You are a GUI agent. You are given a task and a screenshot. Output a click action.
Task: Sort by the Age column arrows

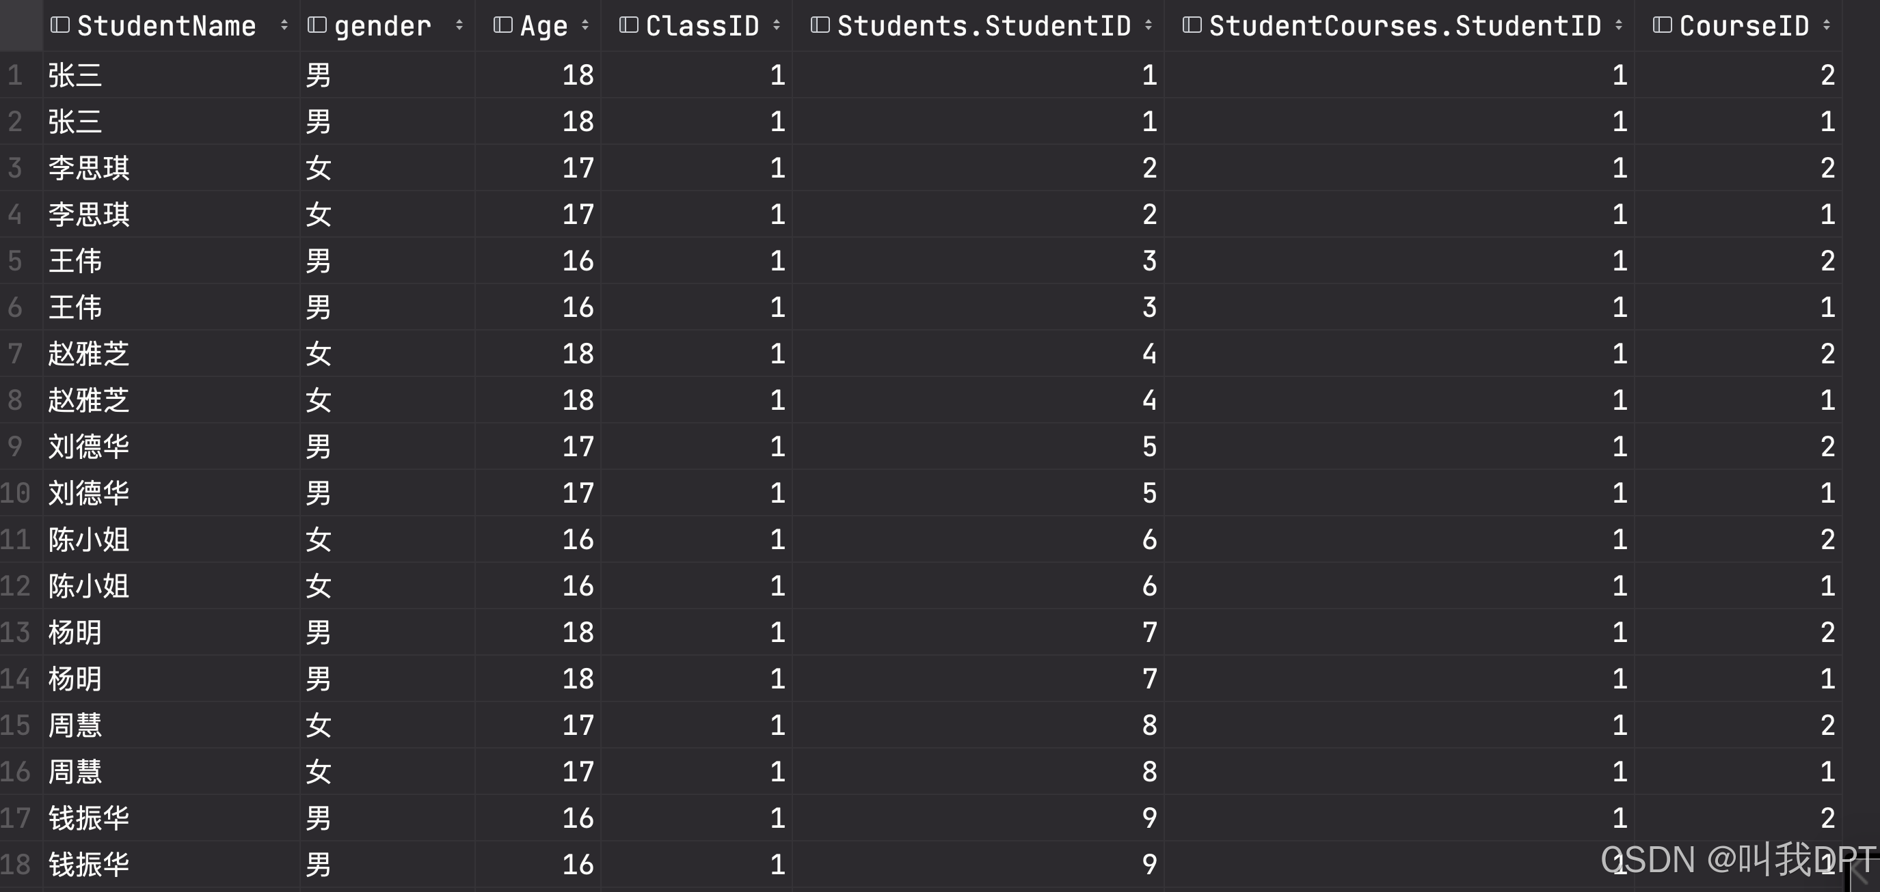click(585, 25)
